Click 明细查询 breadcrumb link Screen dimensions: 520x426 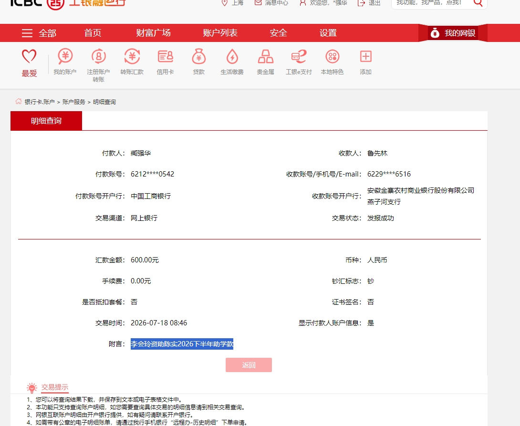pyautogui.click(x=104, y=102)
